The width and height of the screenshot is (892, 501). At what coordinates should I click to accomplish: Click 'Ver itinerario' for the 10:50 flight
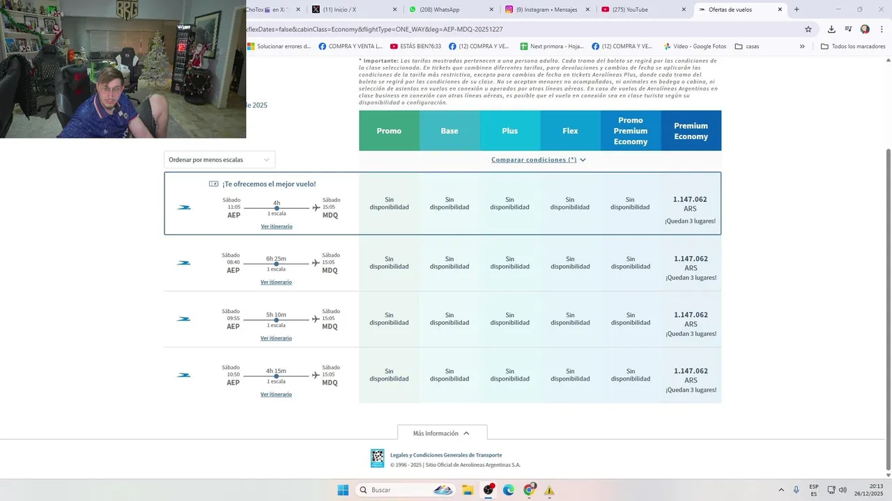[276, 395]
